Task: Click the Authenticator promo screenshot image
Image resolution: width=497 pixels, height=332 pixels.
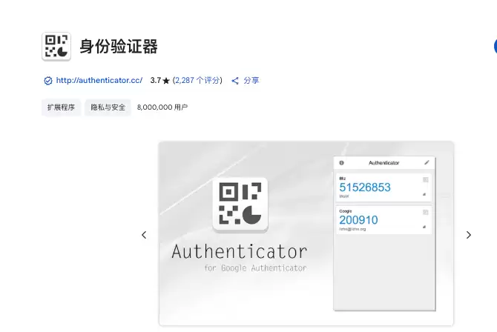Action: (x=306, y=233)
